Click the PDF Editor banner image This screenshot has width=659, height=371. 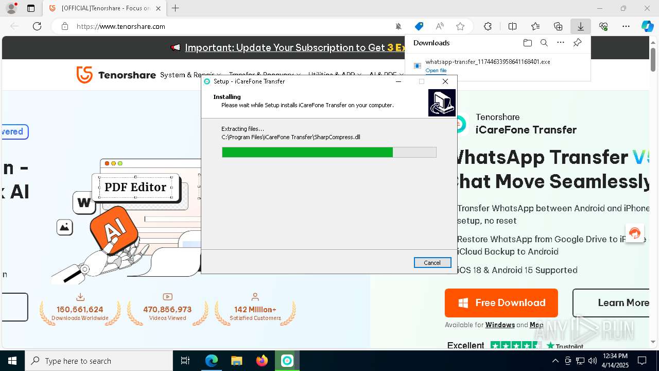(135, 187)
